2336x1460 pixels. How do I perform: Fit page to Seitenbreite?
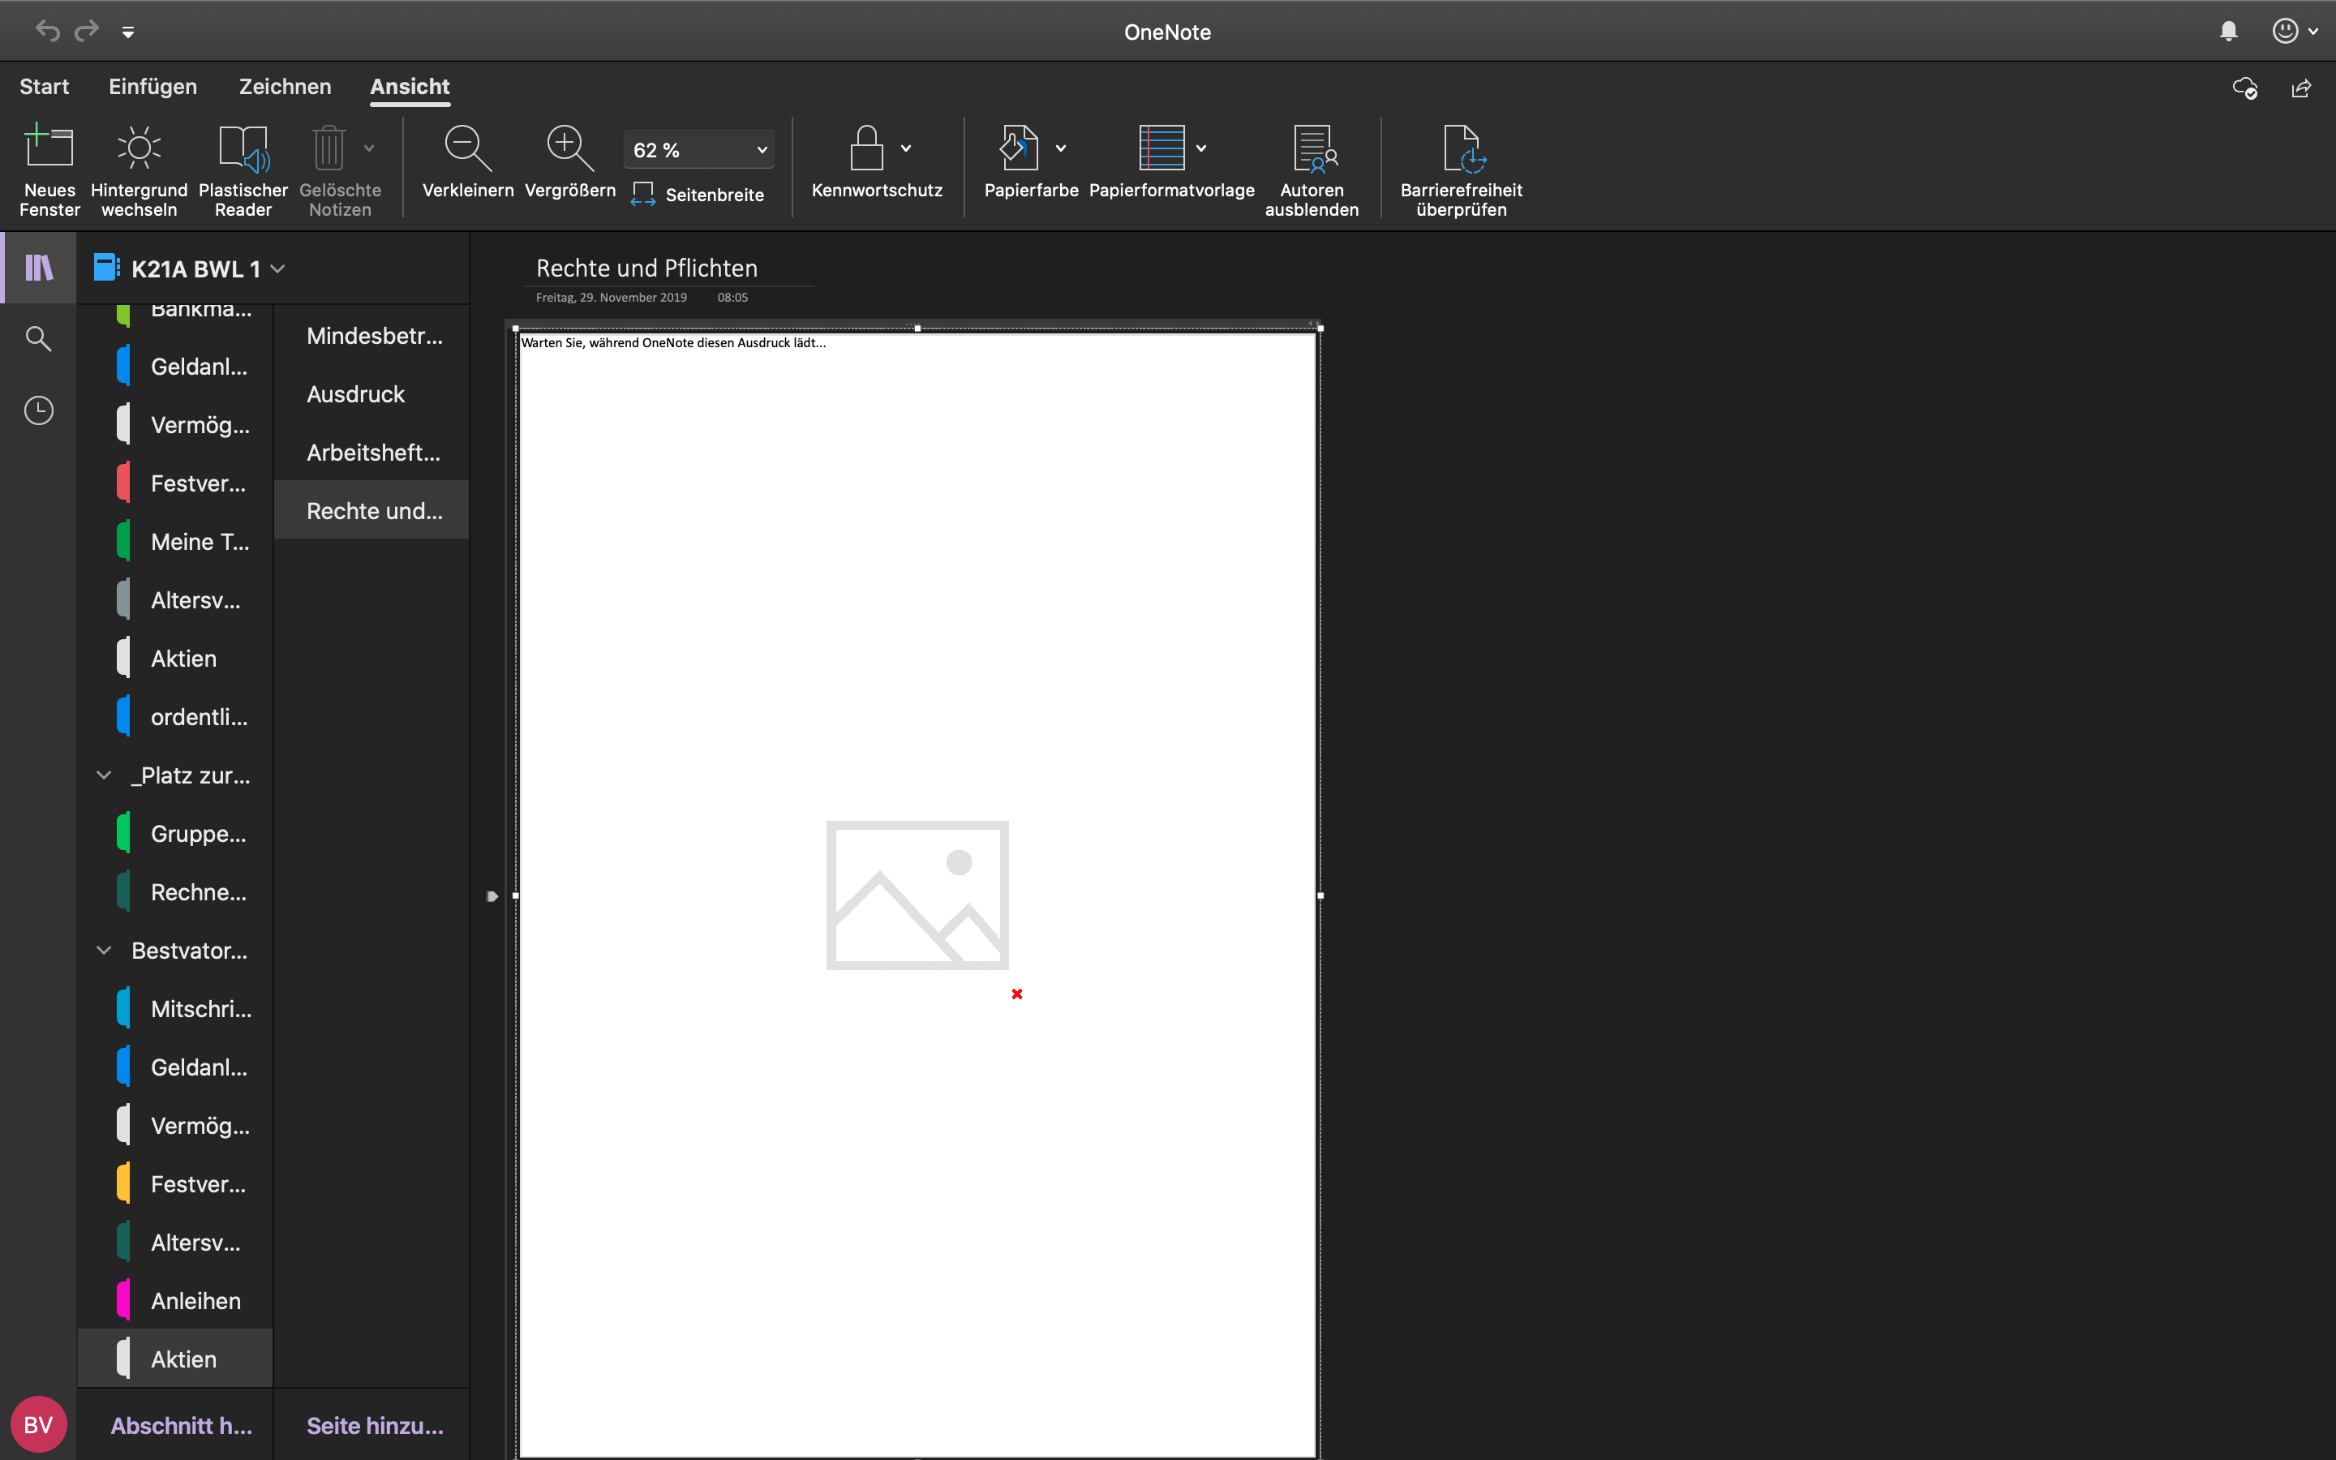pos(698,194)
